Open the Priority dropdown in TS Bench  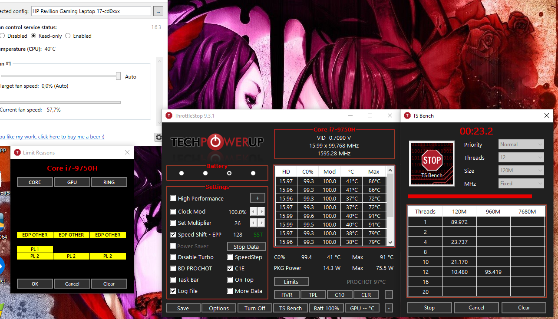click(521, 145)
